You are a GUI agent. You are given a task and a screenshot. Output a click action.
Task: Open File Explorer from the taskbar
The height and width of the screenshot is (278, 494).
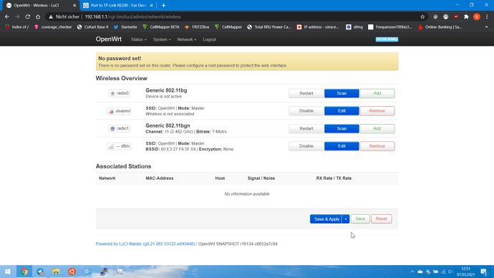[x=56, y=272]
